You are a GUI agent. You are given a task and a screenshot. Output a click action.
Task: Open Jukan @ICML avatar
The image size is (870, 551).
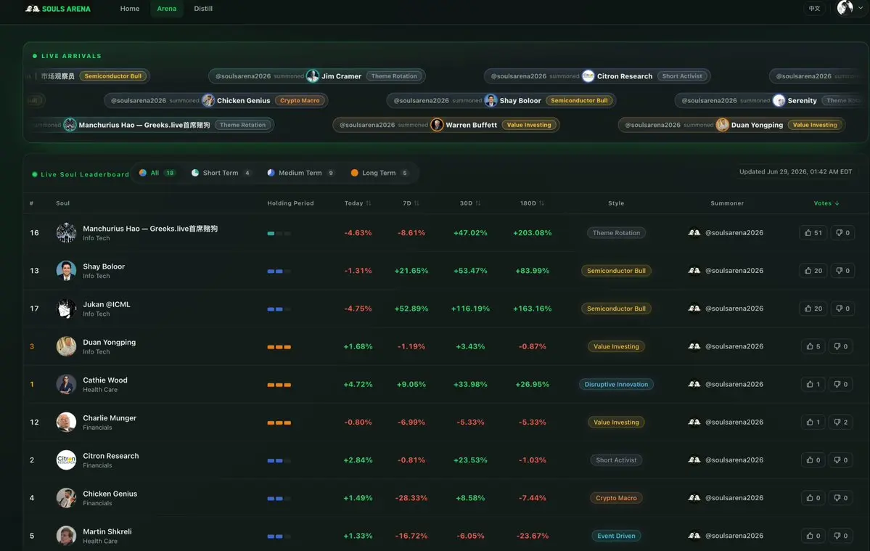pos(66,308)
